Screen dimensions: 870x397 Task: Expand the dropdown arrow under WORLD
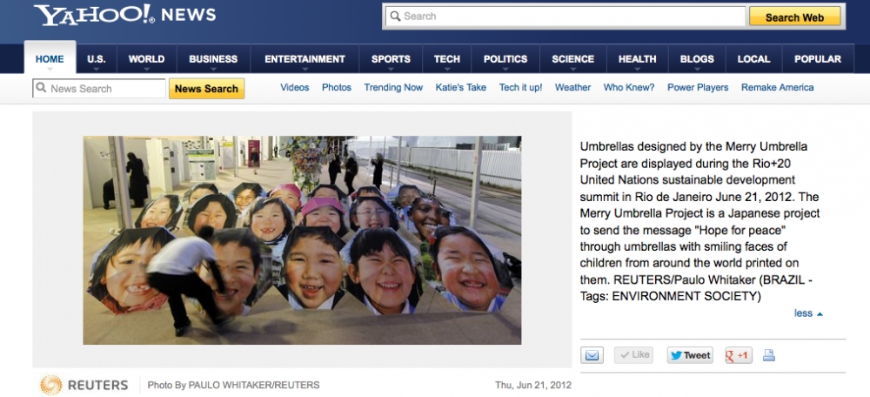[146, 70]
